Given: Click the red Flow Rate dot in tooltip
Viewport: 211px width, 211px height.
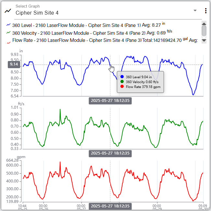Looking at the screenshot, I should pos(122,87).
